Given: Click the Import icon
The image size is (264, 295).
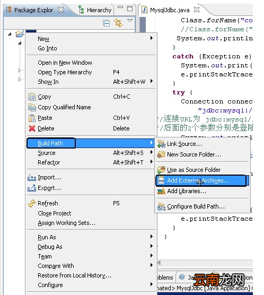Looking at the screenshot, I should point(32,177).
